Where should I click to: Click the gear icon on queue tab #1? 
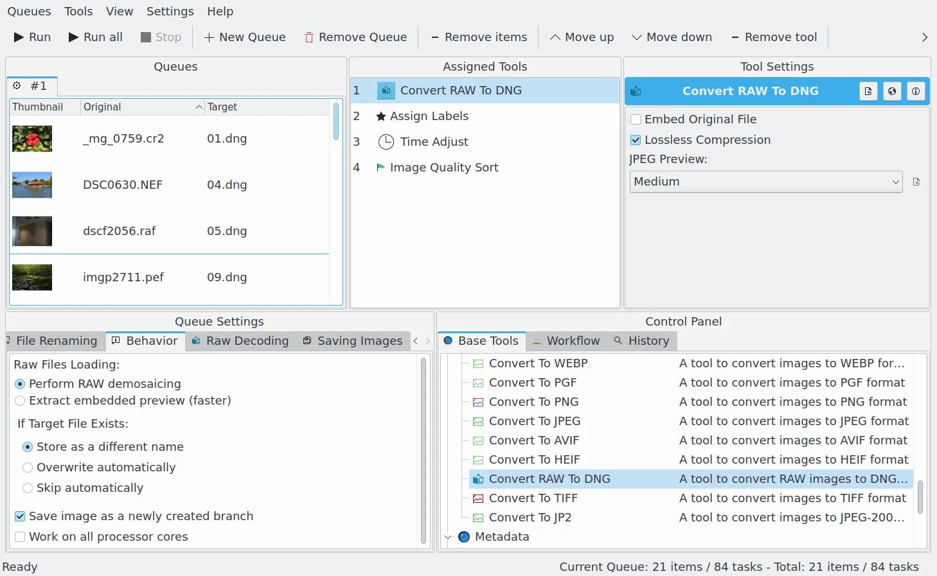coord(17,85)
